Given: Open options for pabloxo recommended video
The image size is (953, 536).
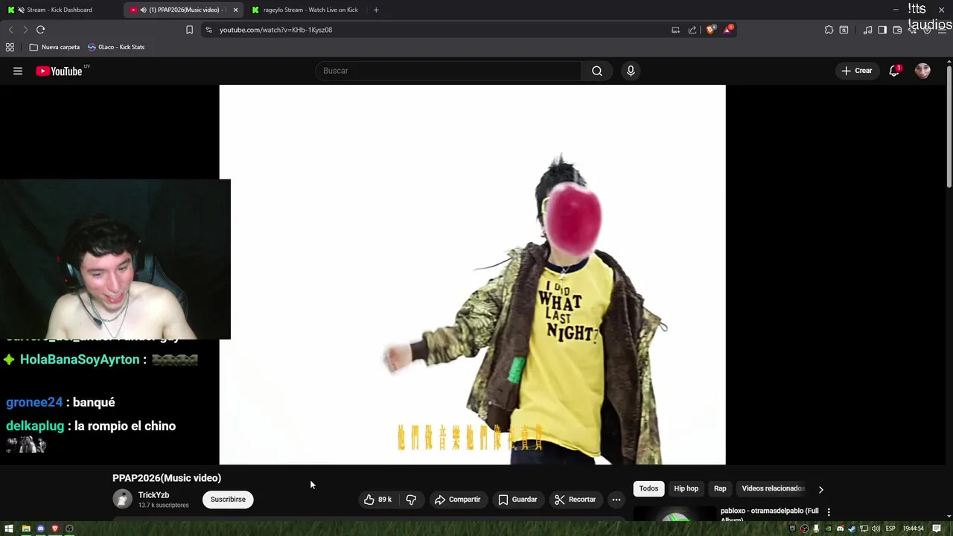Looking at the screenshot, I should (829, 512).
